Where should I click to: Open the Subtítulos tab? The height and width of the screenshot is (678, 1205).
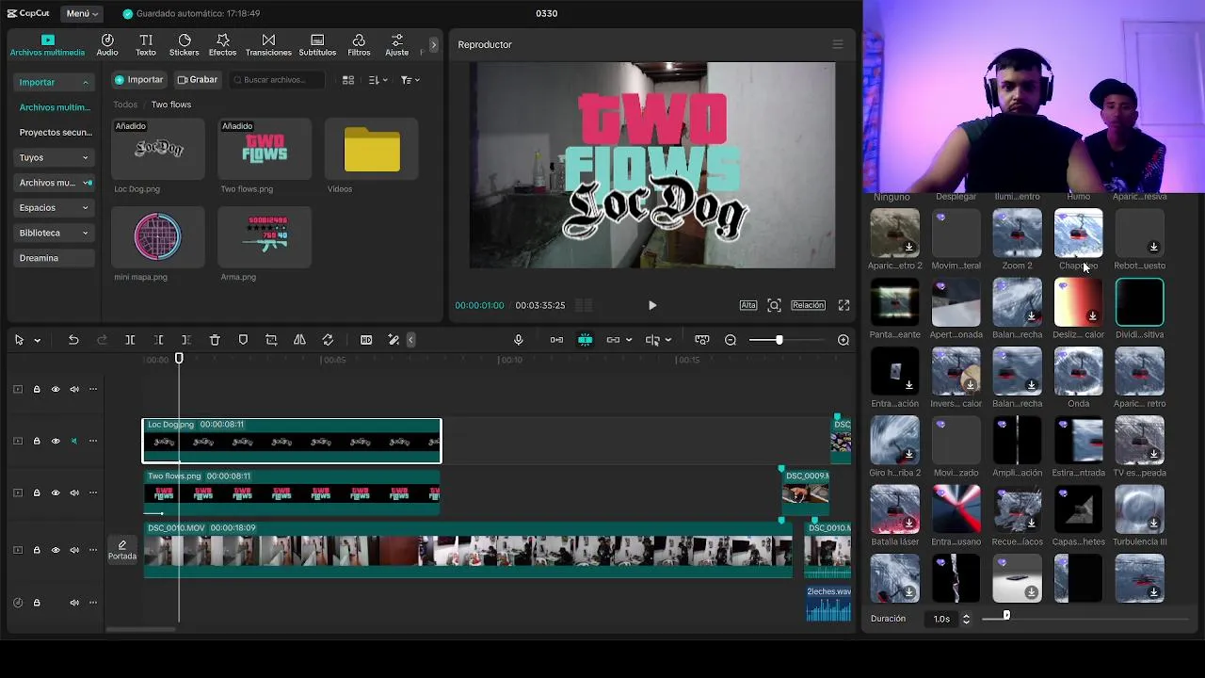click(x=317, y=44)
